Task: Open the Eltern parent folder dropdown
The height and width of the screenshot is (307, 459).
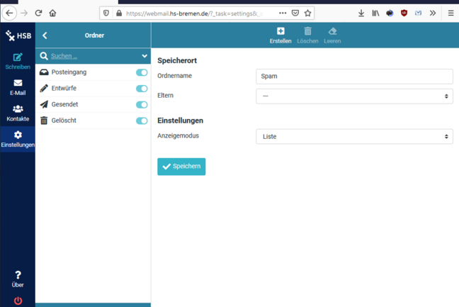Action: pos(354,96)
